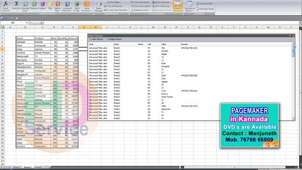This screenshot has height=170, width=302.
Task: Click the Amount header cell
Action: pos(73,38)
